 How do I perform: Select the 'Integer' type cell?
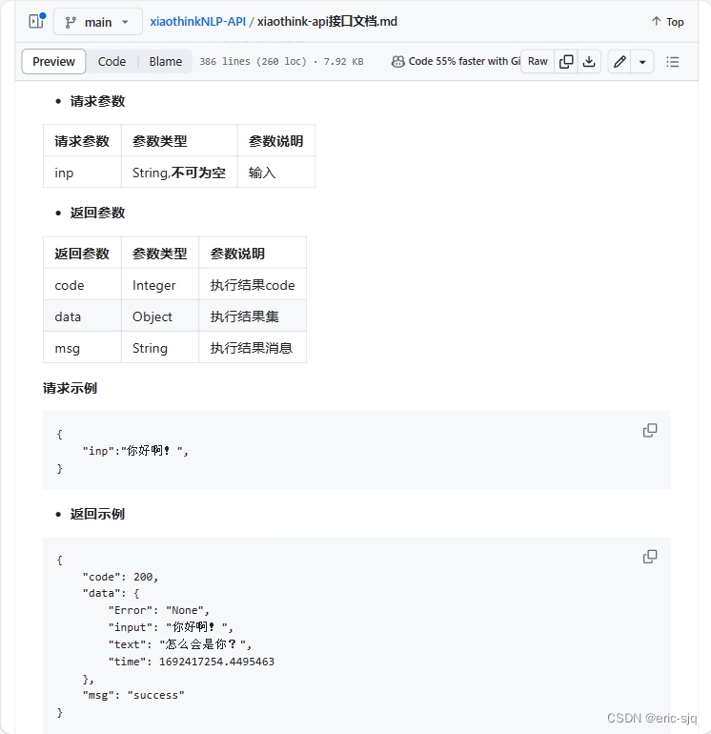click(x=160, y=285)
